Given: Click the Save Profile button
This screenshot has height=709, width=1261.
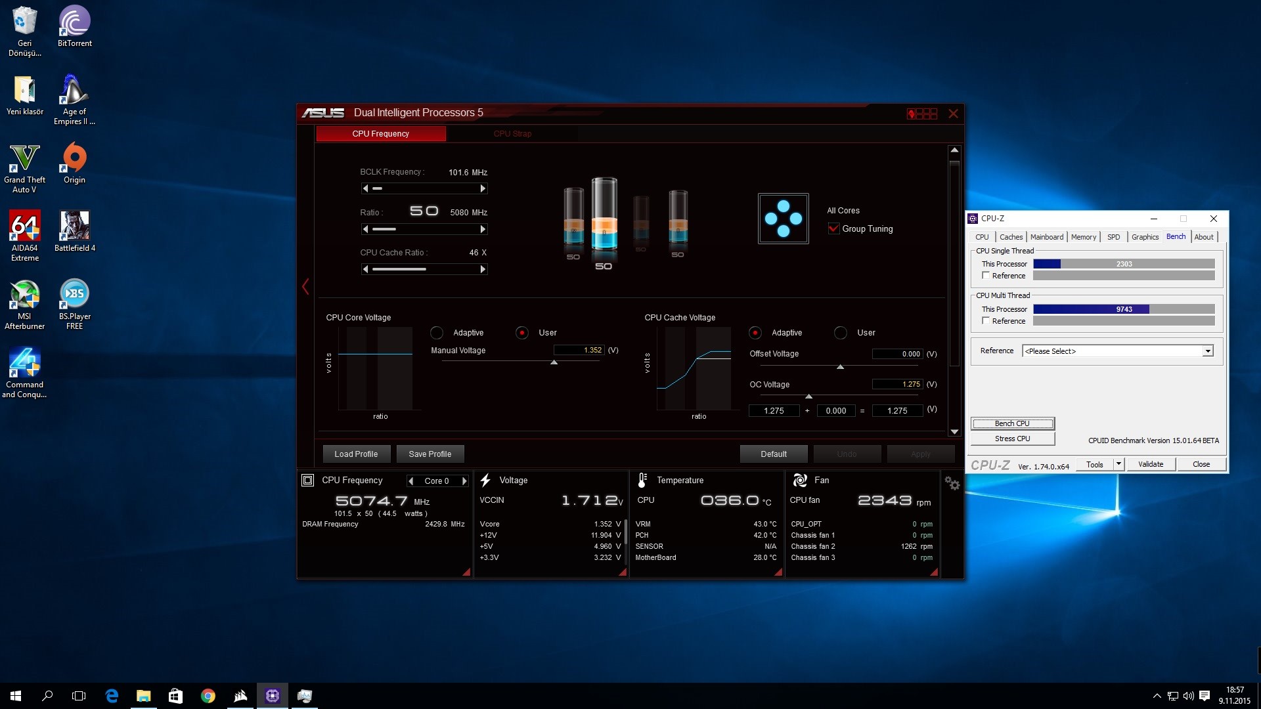Looking at the screenshot, I should [x=430, y=454].
